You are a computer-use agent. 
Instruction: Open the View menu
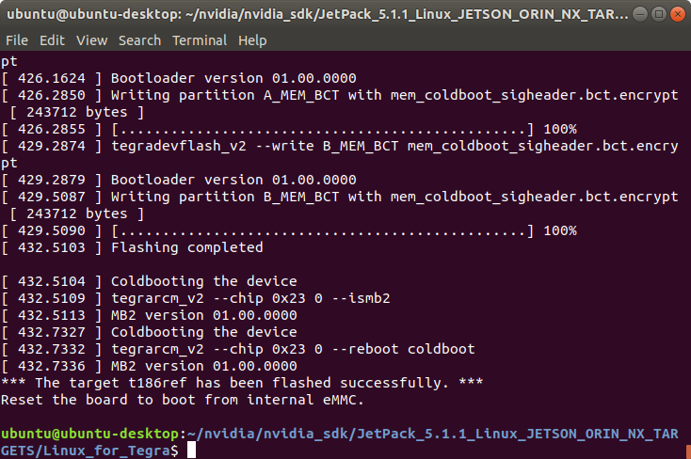[x=91, y=40]
